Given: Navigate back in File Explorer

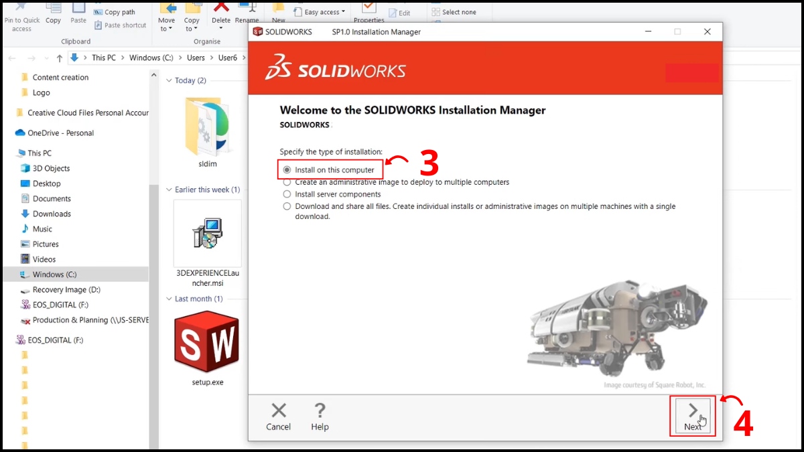Looking at the screenshot, I should [12, 58].
